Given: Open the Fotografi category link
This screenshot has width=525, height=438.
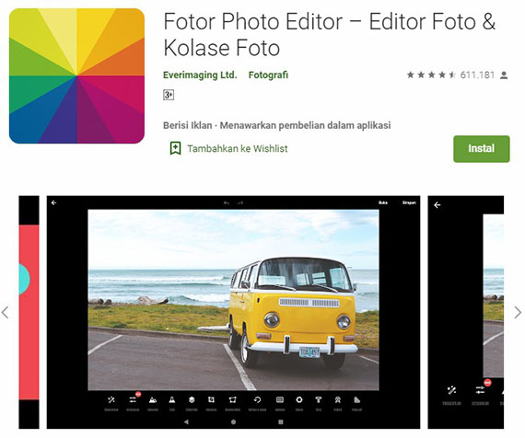Looking at the screenshot, I should click(268, 75).
